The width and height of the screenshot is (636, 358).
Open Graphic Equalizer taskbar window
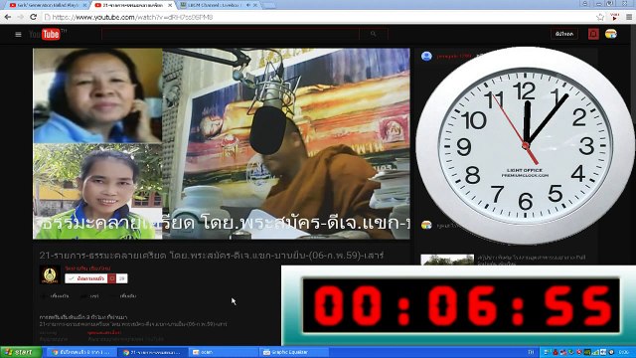click(x=294, y=352)
